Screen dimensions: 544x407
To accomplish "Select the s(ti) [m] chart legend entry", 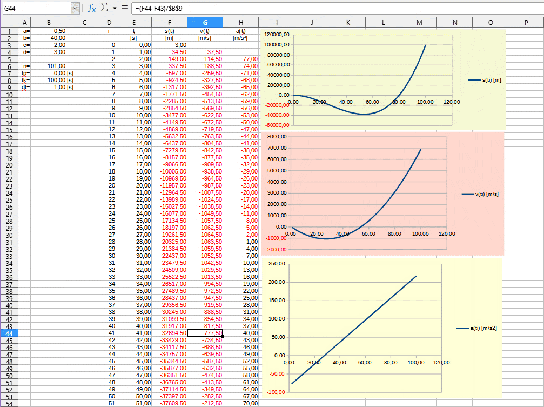I will pos(485,80).
